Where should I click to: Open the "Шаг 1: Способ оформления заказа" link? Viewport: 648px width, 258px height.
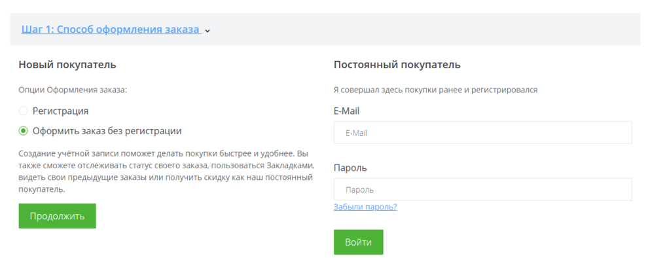pos(111,29)
